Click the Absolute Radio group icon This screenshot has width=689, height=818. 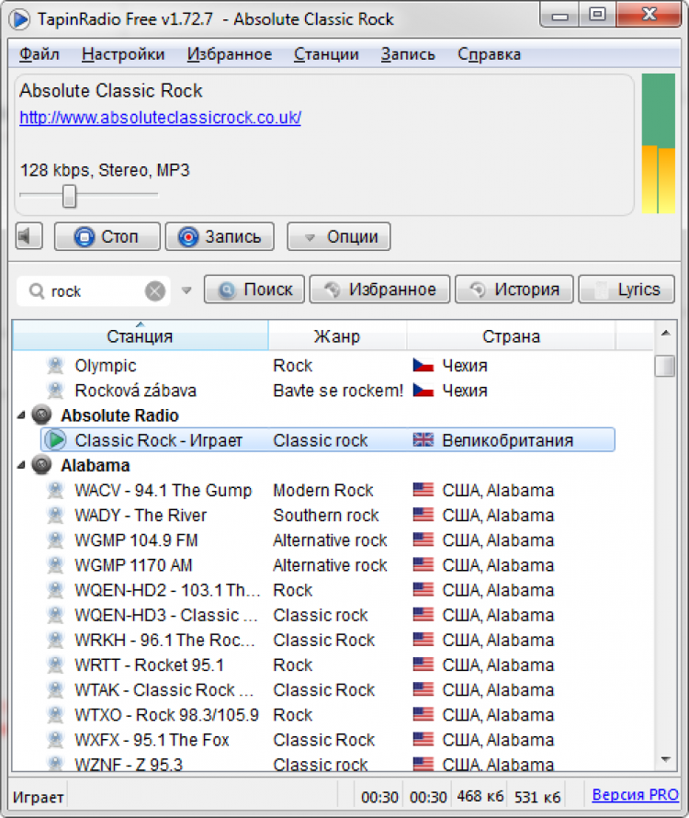(x=41, y=415)
